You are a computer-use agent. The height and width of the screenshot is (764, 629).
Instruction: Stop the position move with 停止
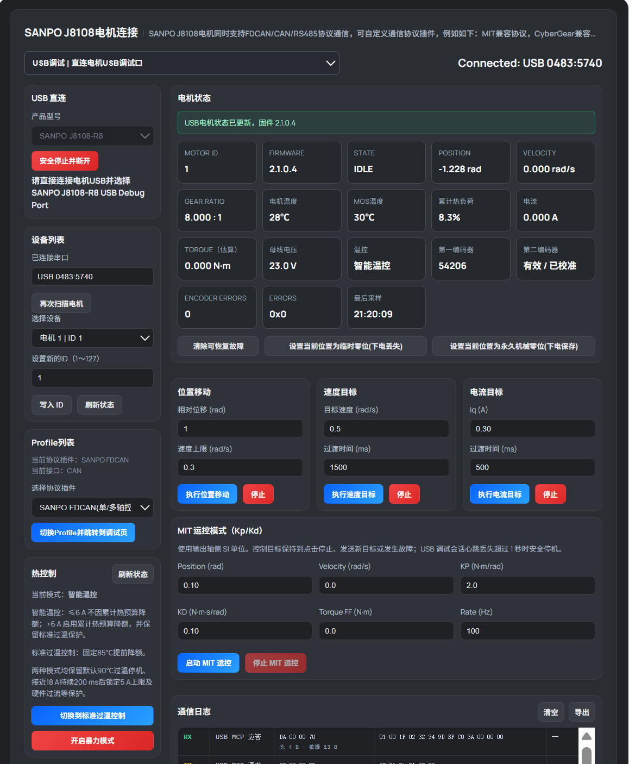[258, 494]
